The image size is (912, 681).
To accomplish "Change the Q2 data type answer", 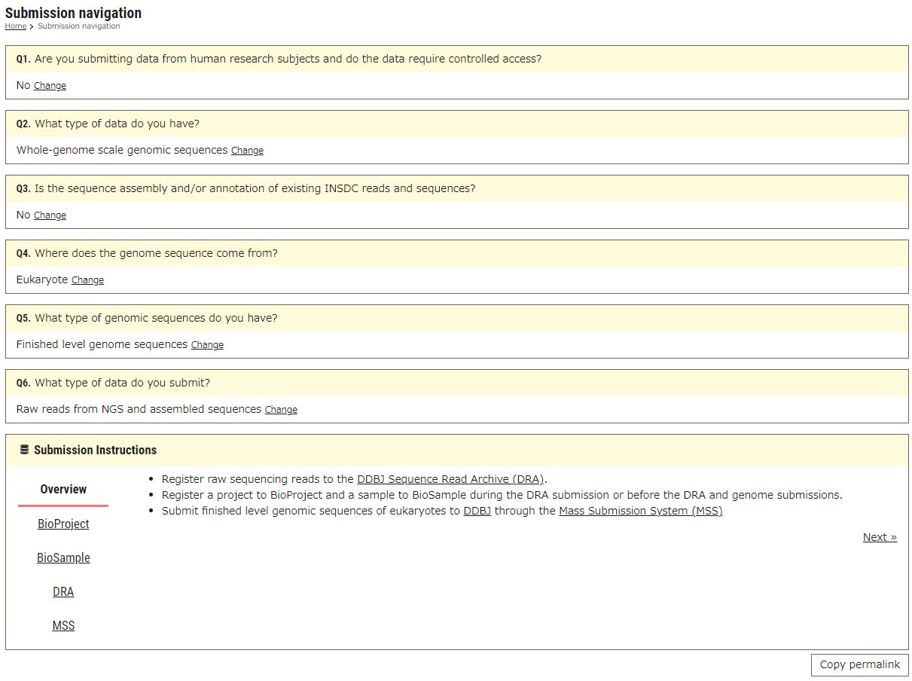I will 247,151.
